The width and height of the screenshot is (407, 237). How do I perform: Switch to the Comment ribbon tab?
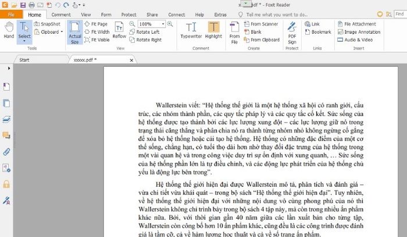tap(61, 13)
